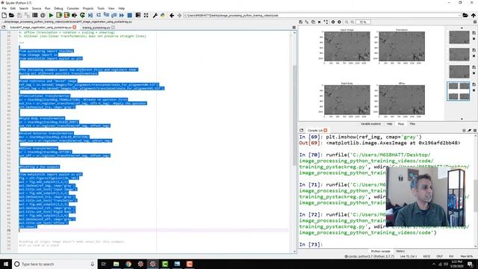
Task: Go to parent directory up-arrow icon
Action: click(473, 15)
